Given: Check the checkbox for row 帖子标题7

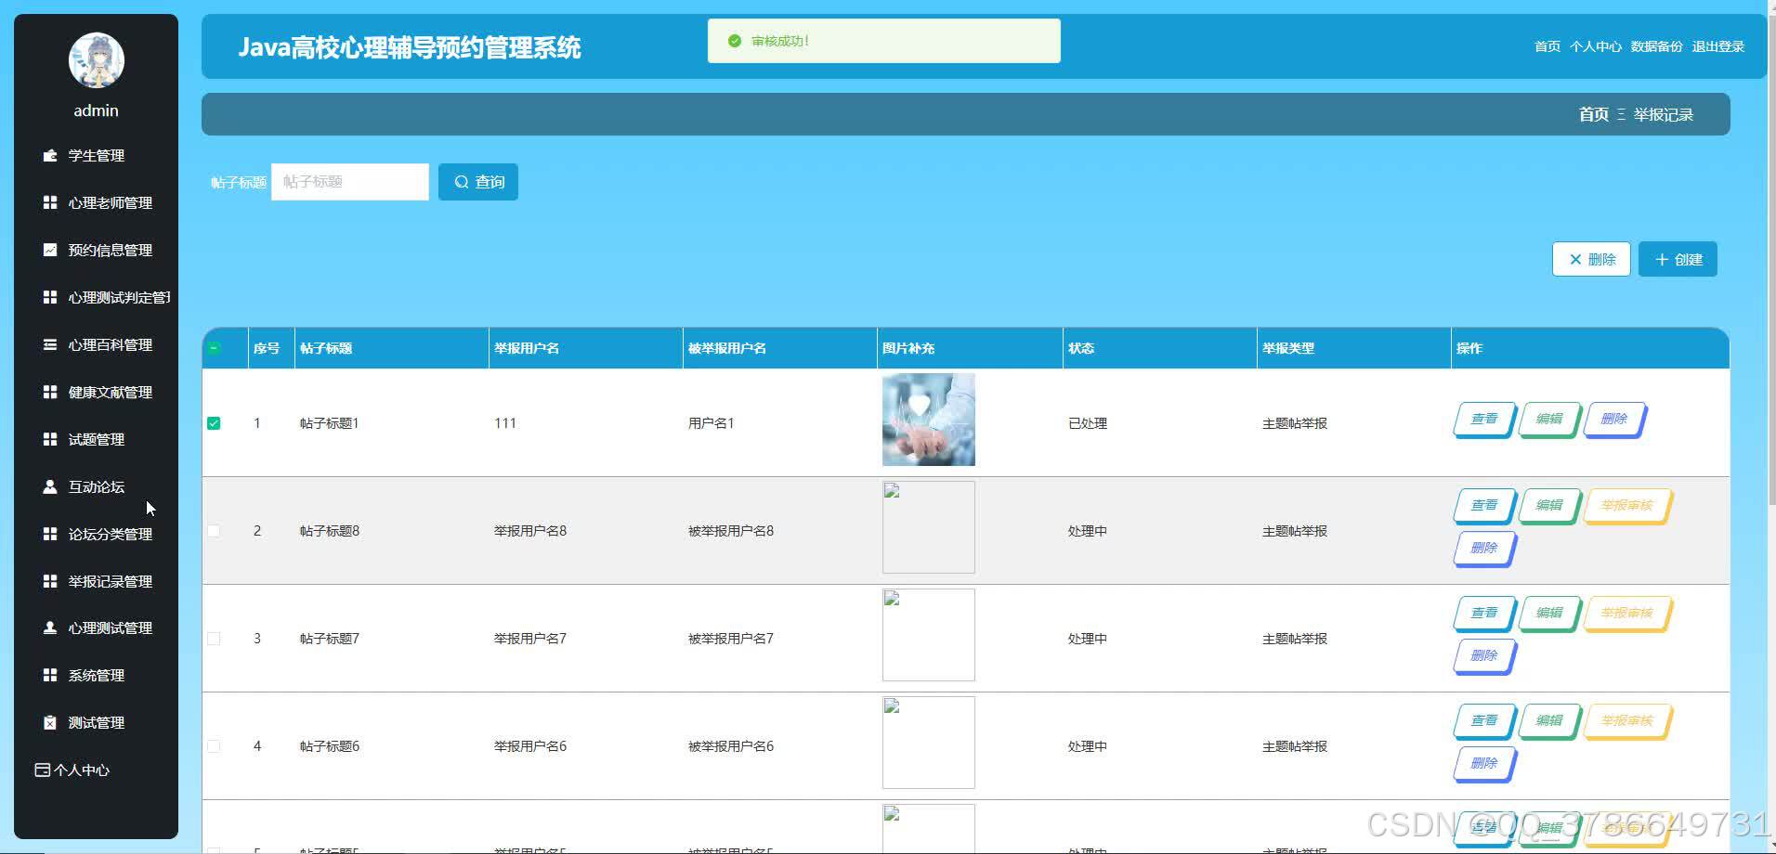Looking at the screenshot, I should click(x=214, y=639).
